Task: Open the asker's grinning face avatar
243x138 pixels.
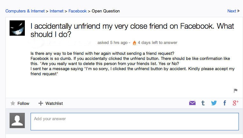Action: click(x=17, y=28)
